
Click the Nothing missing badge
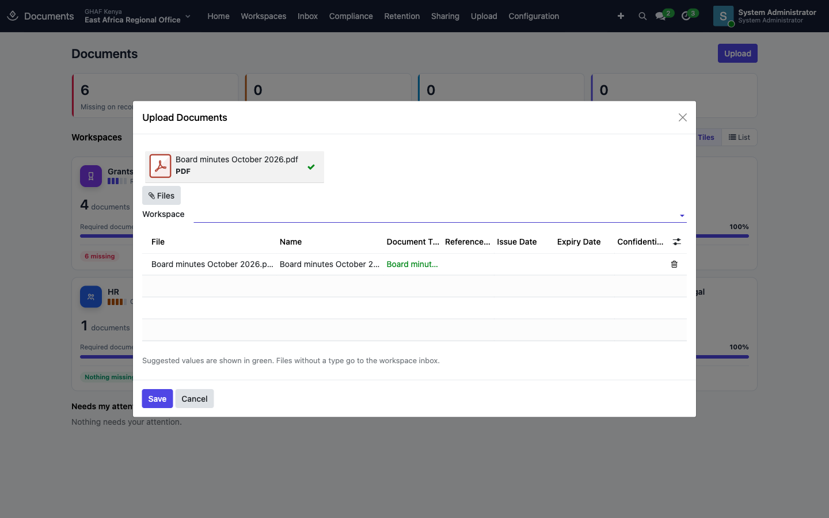pos(107,377)
